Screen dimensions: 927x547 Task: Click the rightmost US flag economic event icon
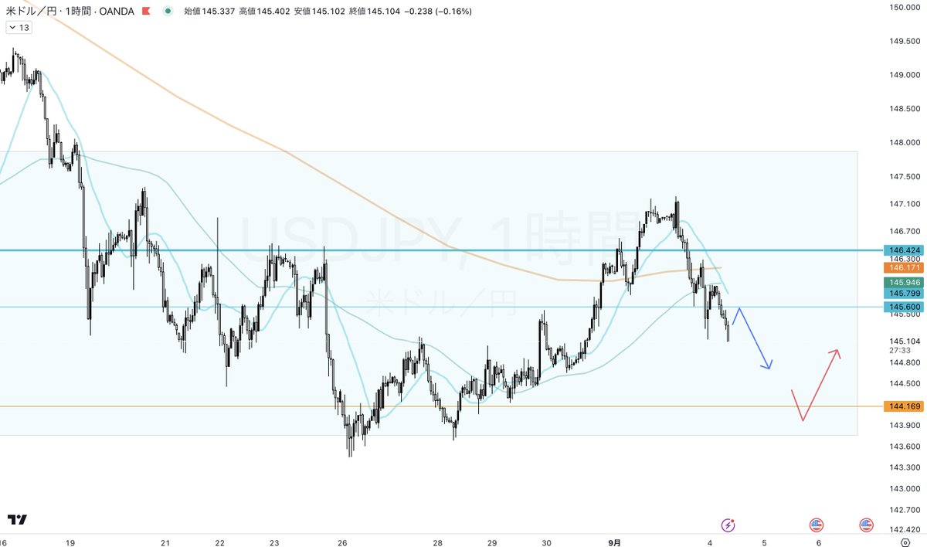tap(866, 525)
